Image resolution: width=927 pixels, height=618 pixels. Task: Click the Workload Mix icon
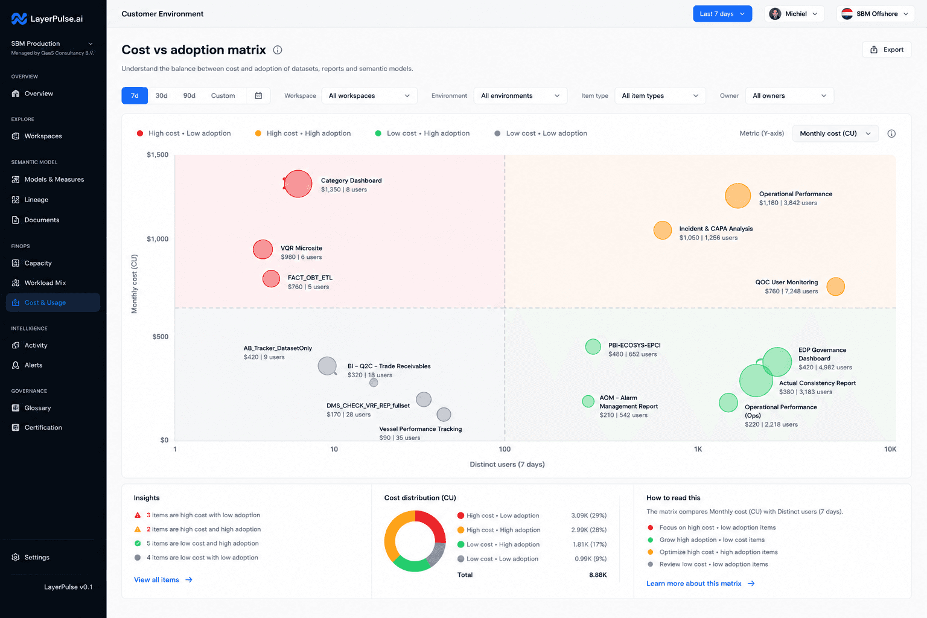(x=16, y=283)
